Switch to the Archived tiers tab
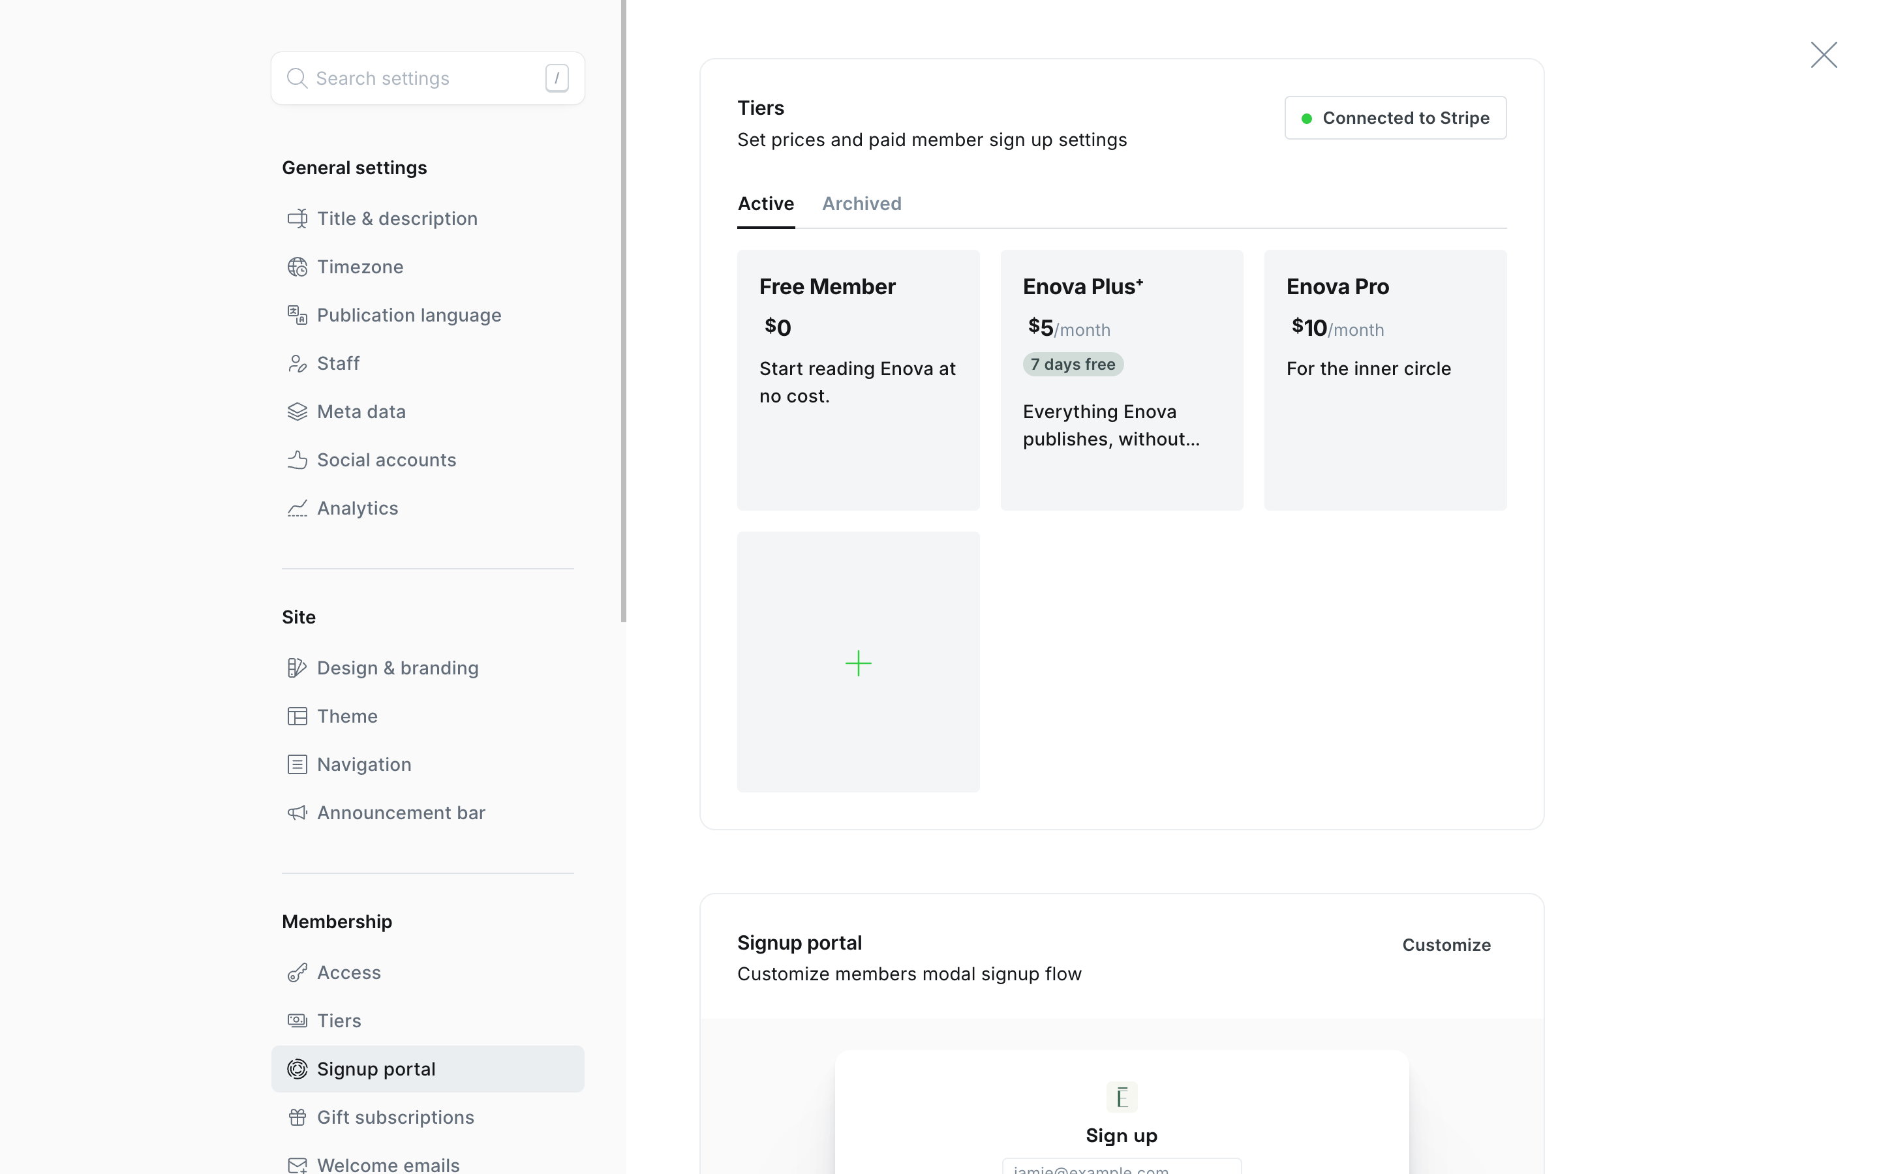The height and width of the screenshot is (1174, 1879). click(862, 203)
